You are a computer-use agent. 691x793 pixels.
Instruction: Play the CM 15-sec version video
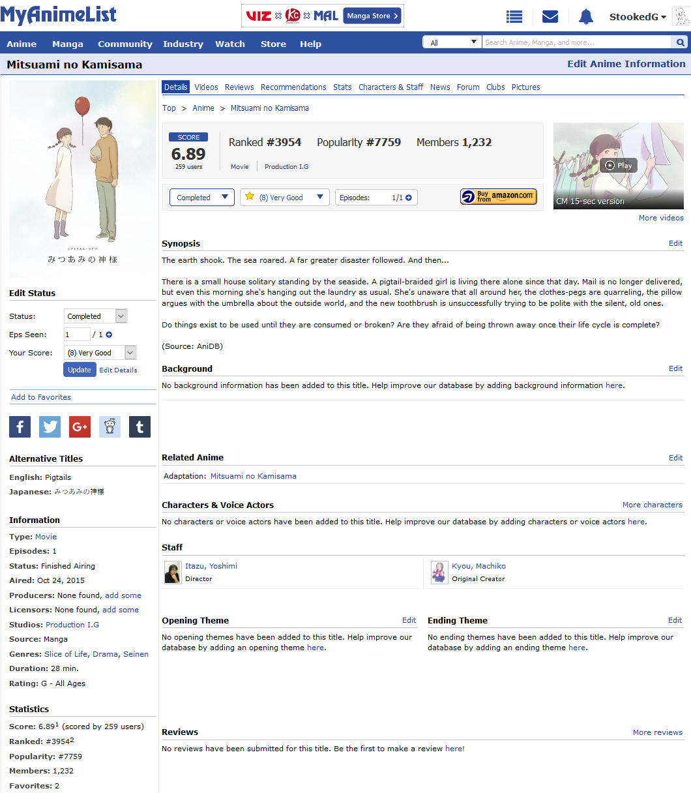point(619,165)
